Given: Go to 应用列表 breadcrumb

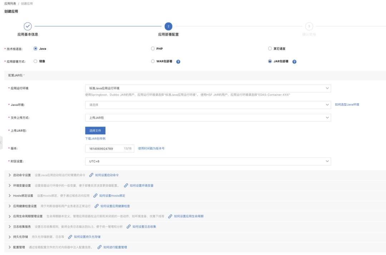Looking at the screenshot, I should [x=10, y=4].
